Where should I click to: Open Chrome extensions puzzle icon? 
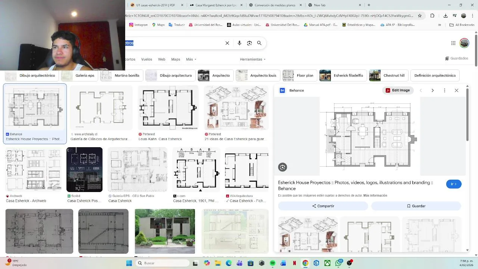tap(432, 16)
